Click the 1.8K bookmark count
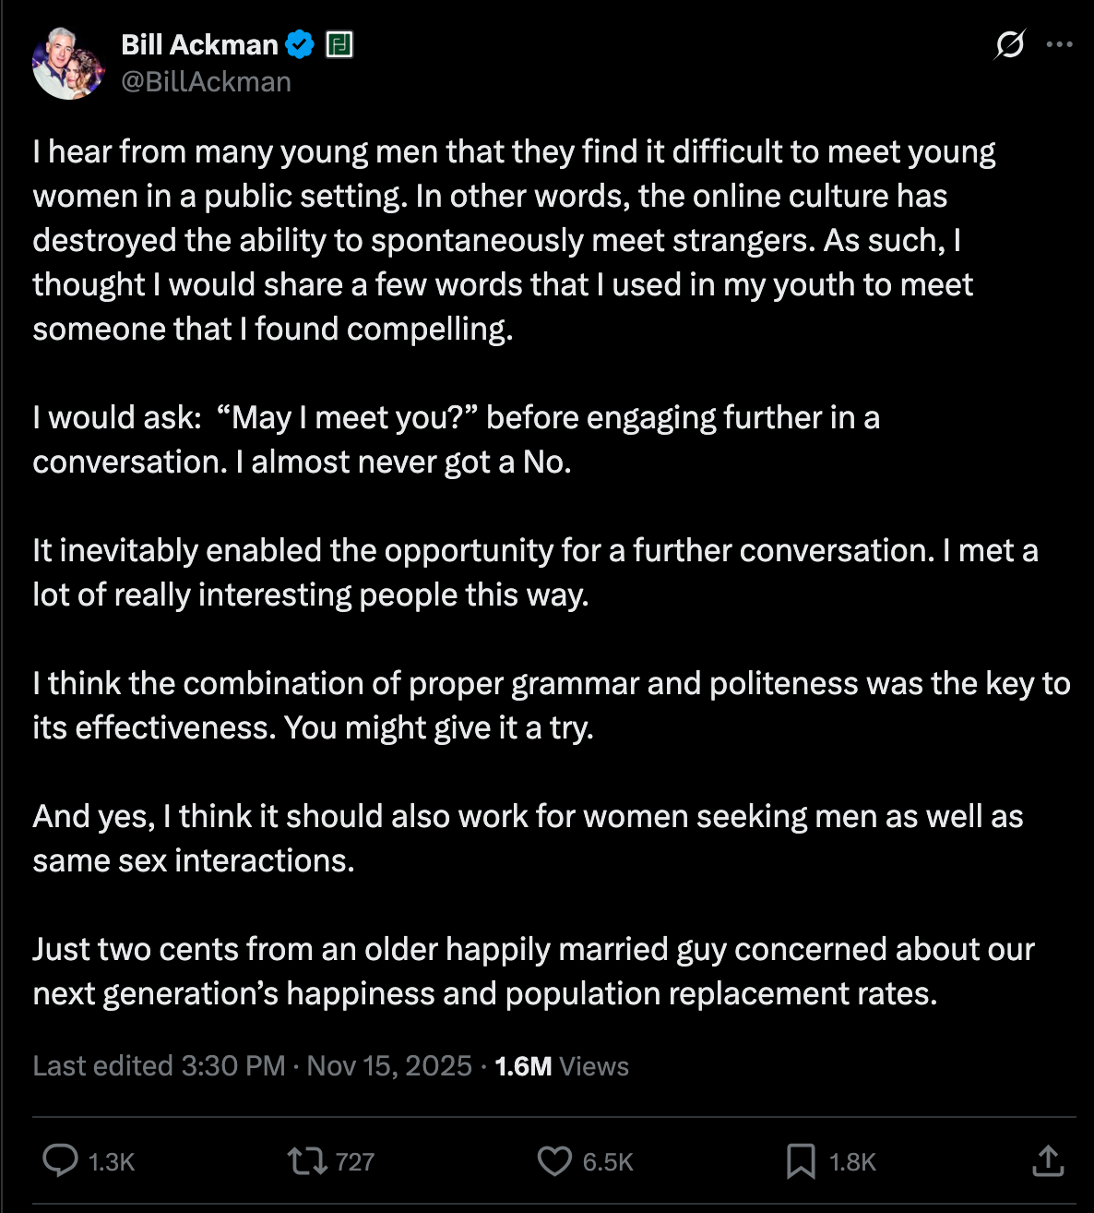 (852, 1162)
